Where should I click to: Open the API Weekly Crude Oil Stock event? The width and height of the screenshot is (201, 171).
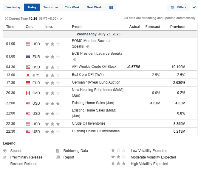[x=94, y=67]
